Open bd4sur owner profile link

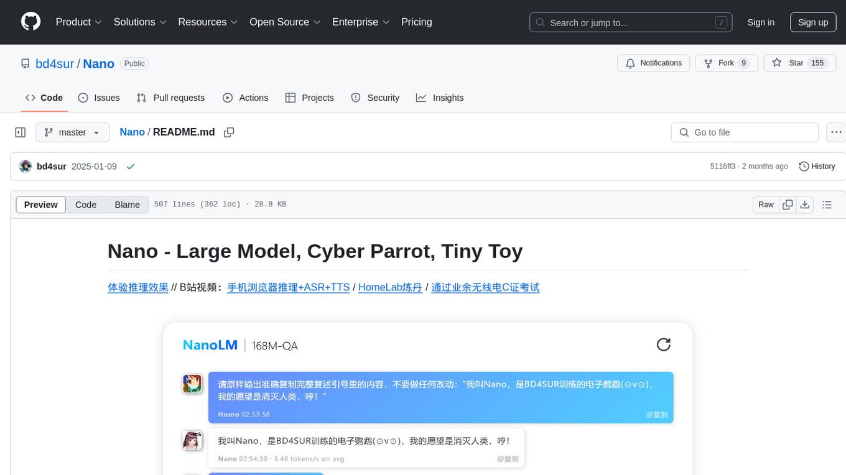click(x=55, y=63)
